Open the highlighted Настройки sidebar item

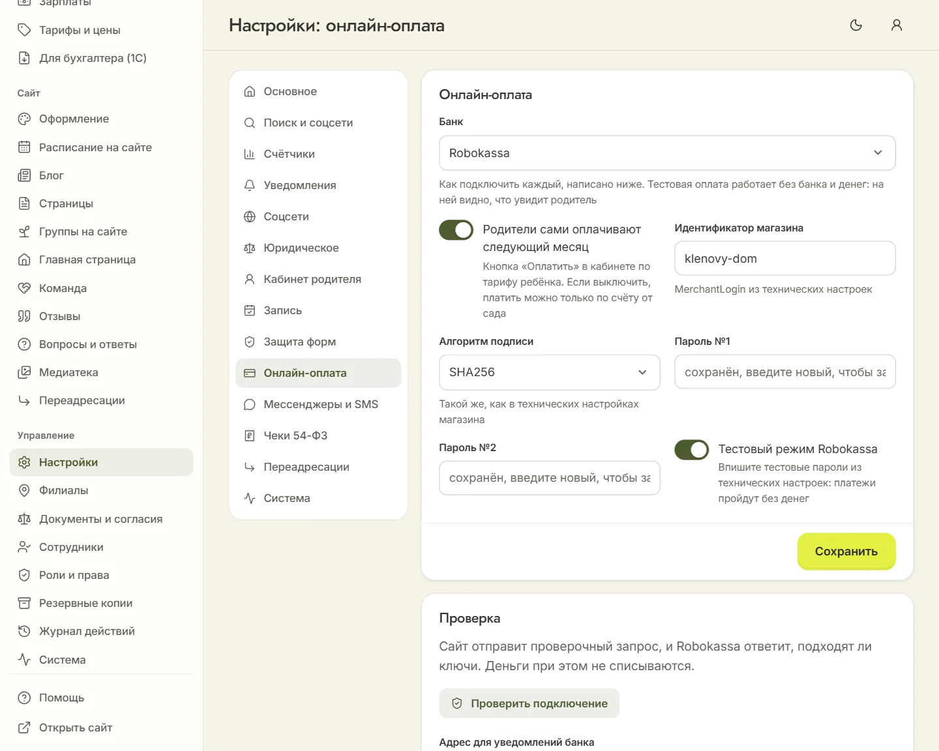tap(101, 462)
